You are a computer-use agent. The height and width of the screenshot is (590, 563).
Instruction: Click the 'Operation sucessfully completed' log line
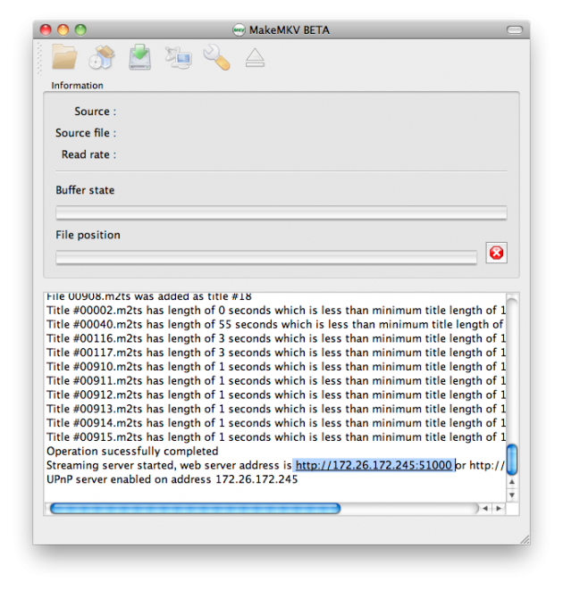(x=132, y=452)
